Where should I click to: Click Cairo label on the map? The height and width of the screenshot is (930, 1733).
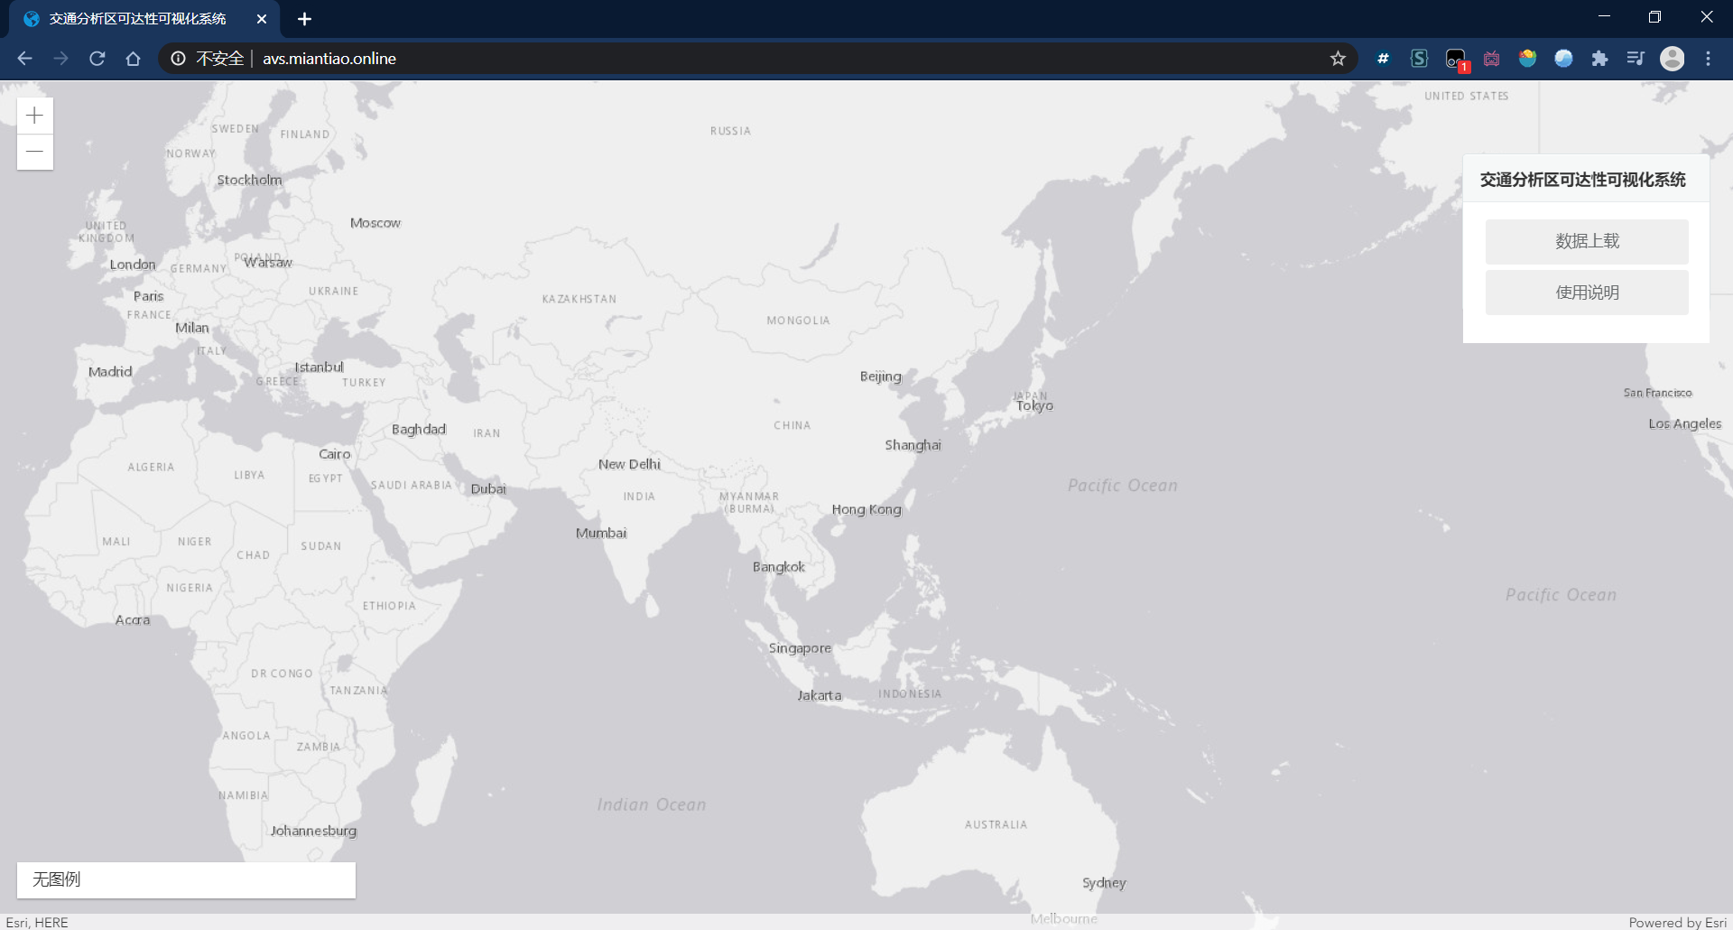click(x=334, y=454)
